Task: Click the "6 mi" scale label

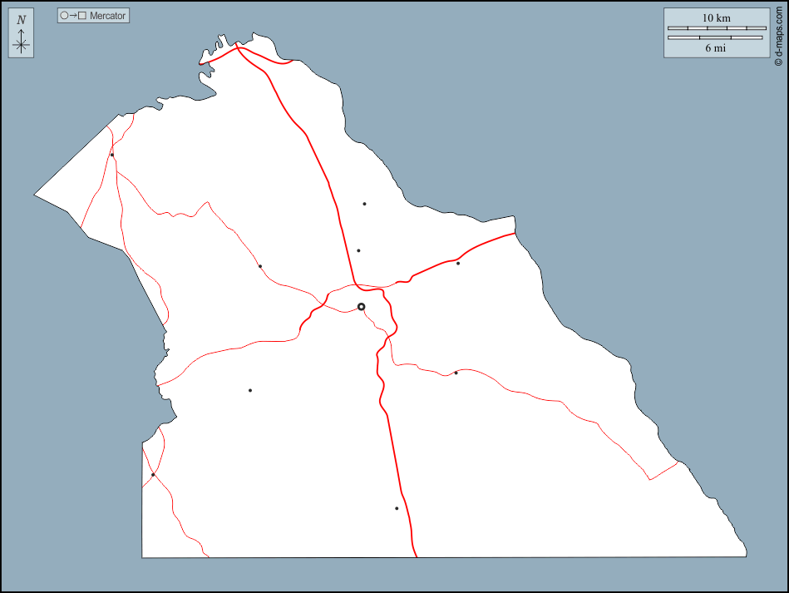Action: [716, 48]
